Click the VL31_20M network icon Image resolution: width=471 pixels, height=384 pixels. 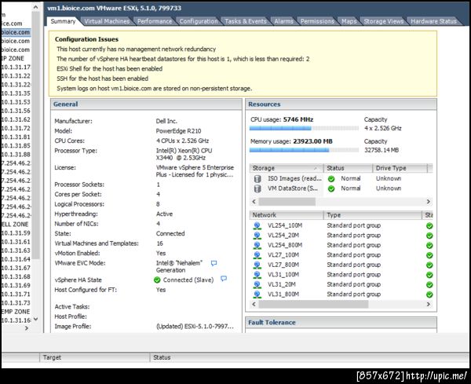pos(257,284)
